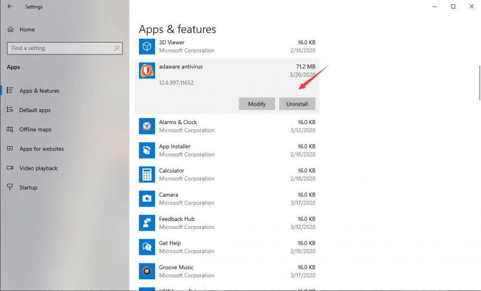Click Modify for adaware antivirus

[257, 104]
